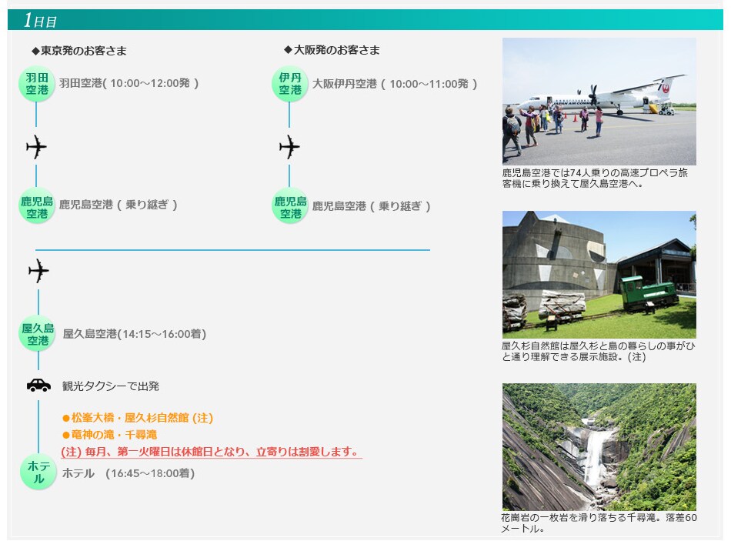Click 鹿児島空港 badge in the Tokyo departure column
Screen dimensions: 731x541
pos(37,206)
